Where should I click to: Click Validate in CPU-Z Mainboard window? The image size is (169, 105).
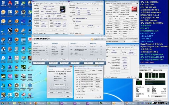pyautogui.click(x=92, y=33)
